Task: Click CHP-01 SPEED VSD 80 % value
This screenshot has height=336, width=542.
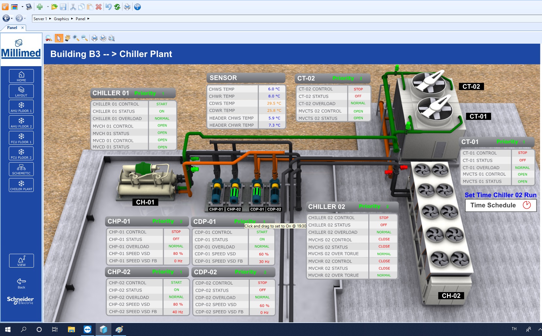Action: click(x=178, y=254)
